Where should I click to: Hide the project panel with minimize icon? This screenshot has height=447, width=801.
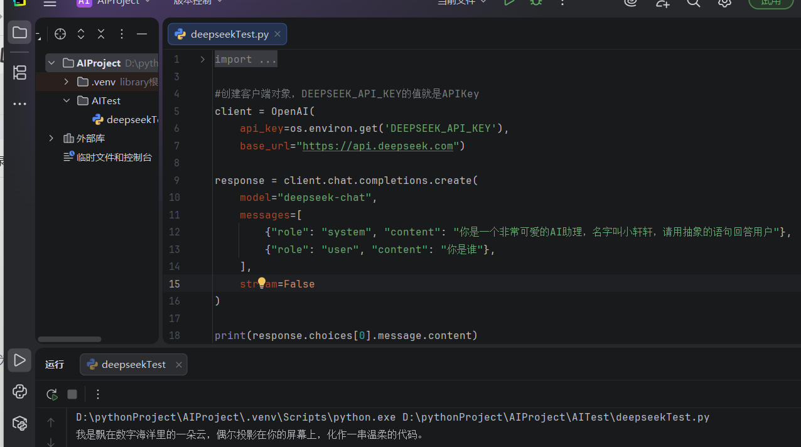[x=142, y=34]
